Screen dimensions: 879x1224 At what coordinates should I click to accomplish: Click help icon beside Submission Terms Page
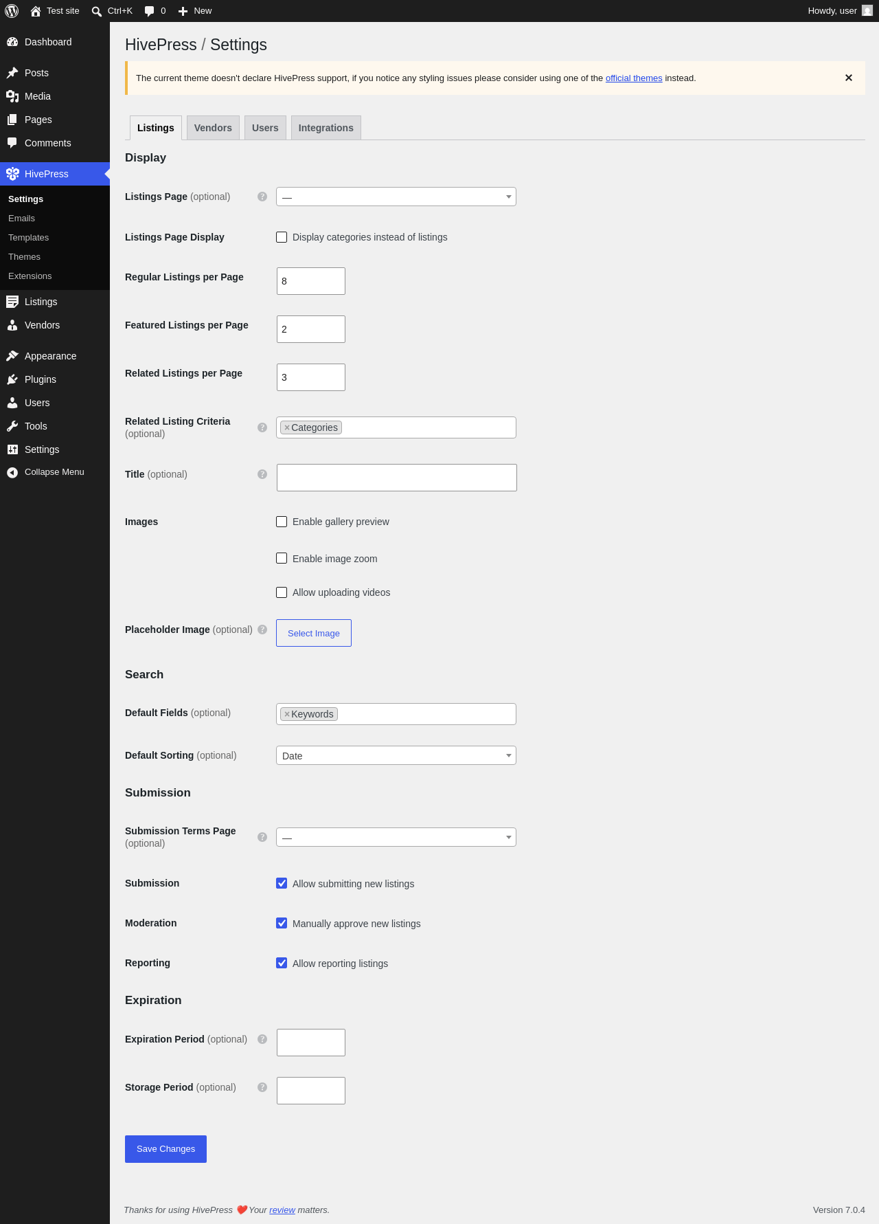[x=262, y=837]
